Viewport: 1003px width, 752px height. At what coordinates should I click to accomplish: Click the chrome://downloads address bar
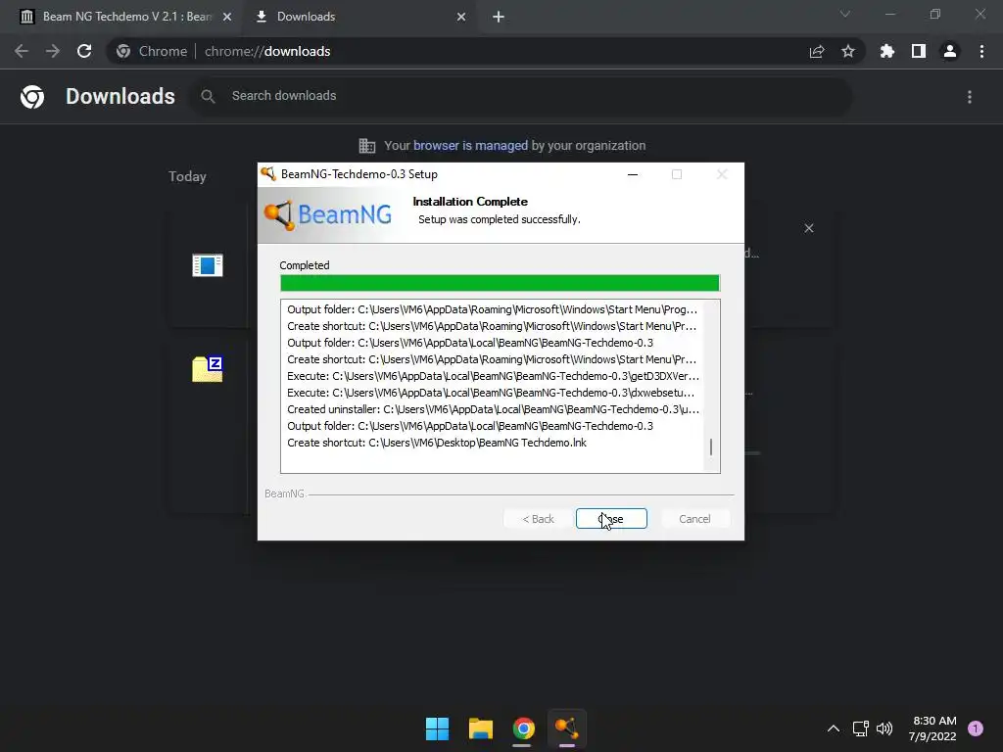[x=486, y=51]
